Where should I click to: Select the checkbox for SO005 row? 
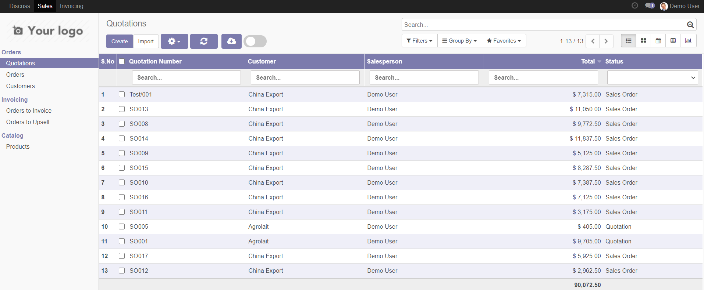[x=122, y=226]
